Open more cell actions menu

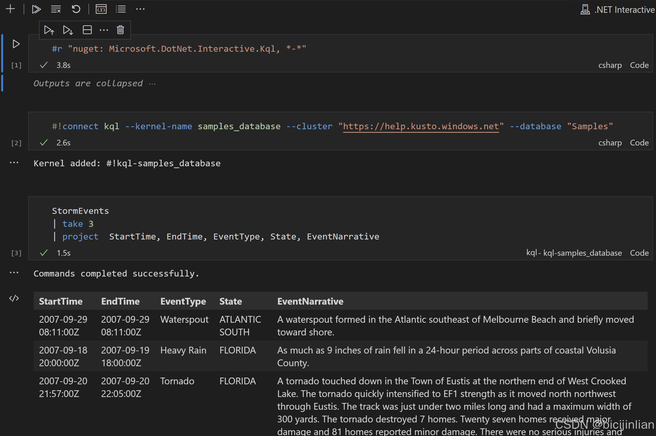coord(104,30)
